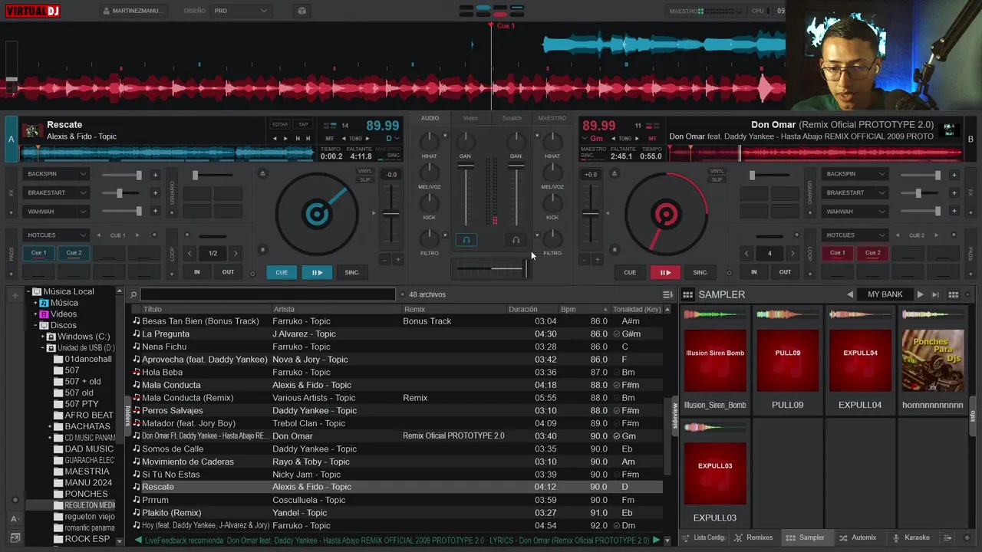Open the cube icon in the top bar

click(x=302, y=11)
